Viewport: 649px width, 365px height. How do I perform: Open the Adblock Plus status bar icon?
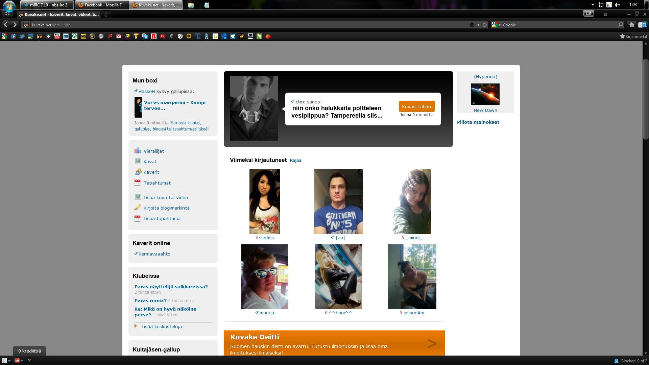pos(18,361)
